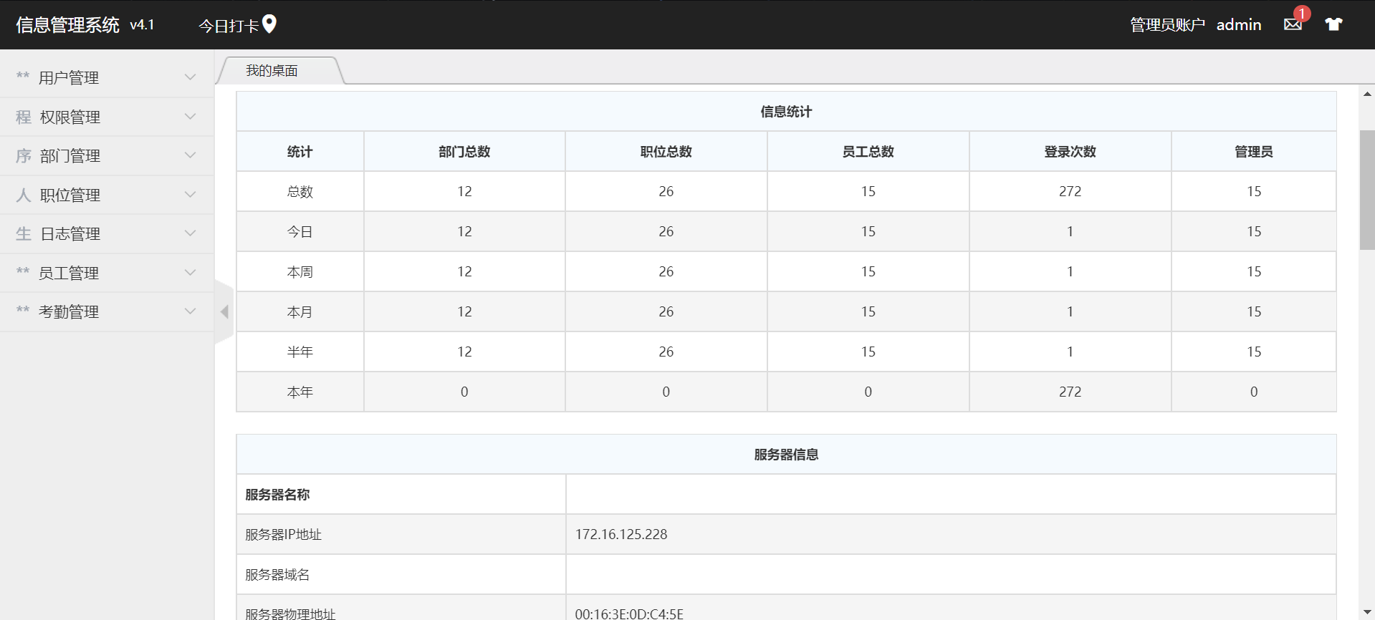Screen dimensions: 1375x620
Task: Click the 部门总数 column header
Action: (464, 152)
